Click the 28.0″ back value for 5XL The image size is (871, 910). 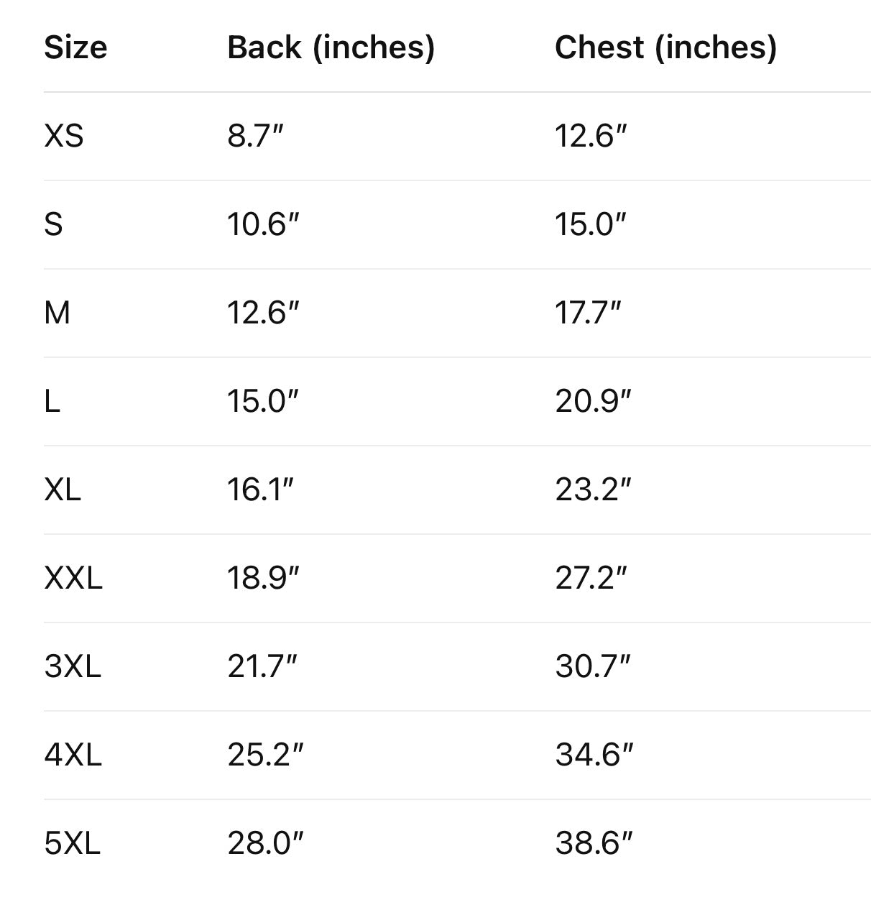click(266, 843)
